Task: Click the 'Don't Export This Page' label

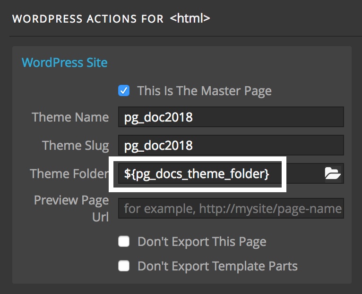Action: [x=202, y=242]
